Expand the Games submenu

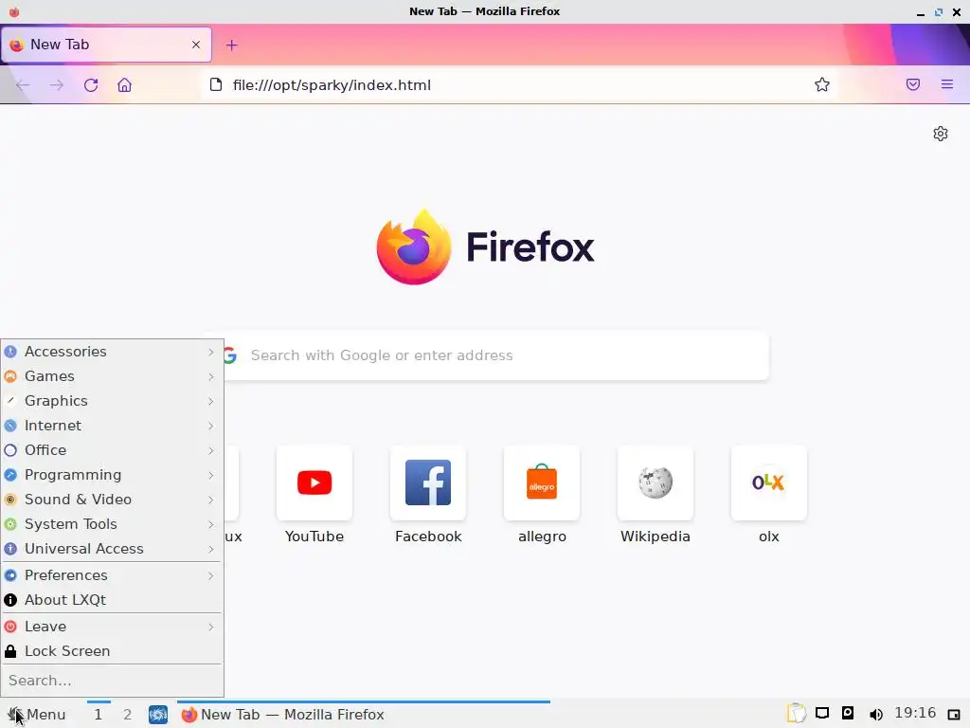(112, 376)
